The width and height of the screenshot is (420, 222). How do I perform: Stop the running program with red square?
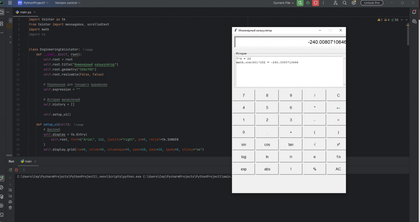tap(316, 3)
